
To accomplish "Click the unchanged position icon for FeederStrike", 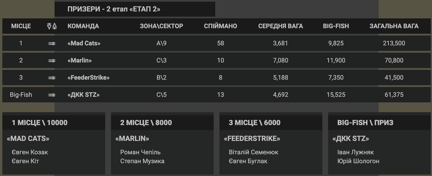I will [52, 78].
